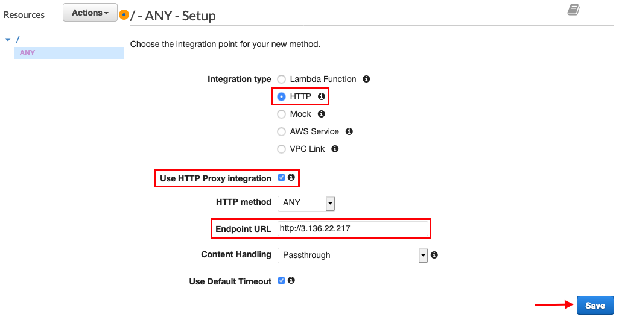Screen dimensions: 619x323
Task: Click info icon beside HTTP option
Action: click(x=322, y=96)
